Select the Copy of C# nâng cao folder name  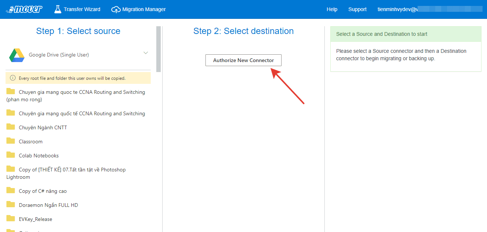coord(43,191)
